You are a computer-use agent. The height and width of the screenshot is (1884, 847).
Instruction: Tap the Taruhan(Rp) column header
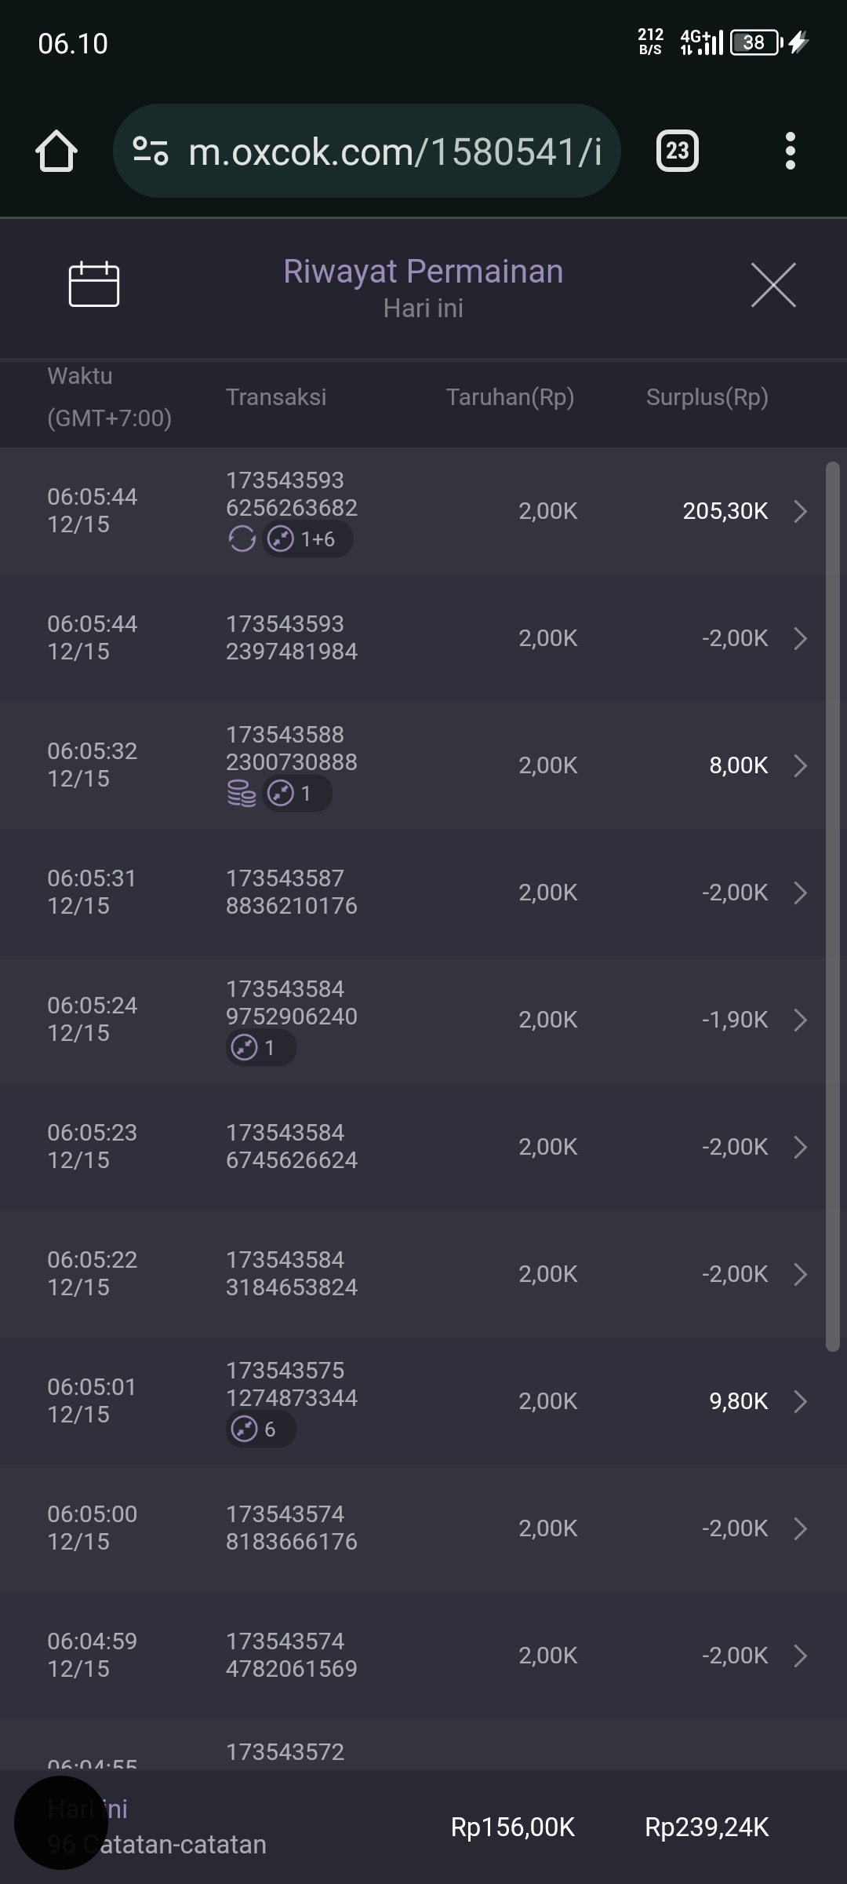click(510, 397)
